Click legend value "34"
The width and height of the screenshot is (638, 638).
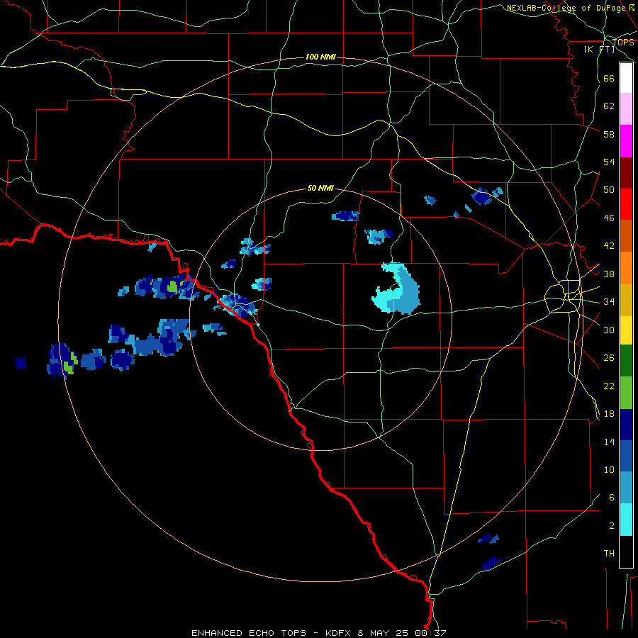609,302
